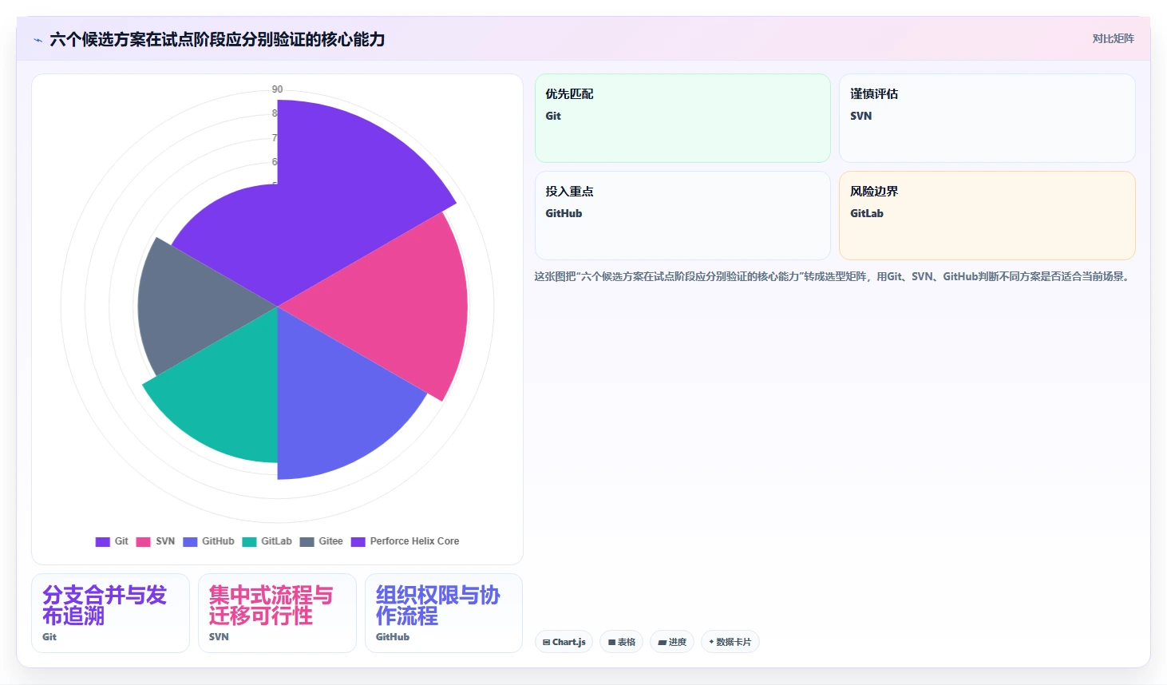Select the 表格 tag chip
Image resolution: width=1167 pixels, height=685 pixels.
tap(621, 642)
